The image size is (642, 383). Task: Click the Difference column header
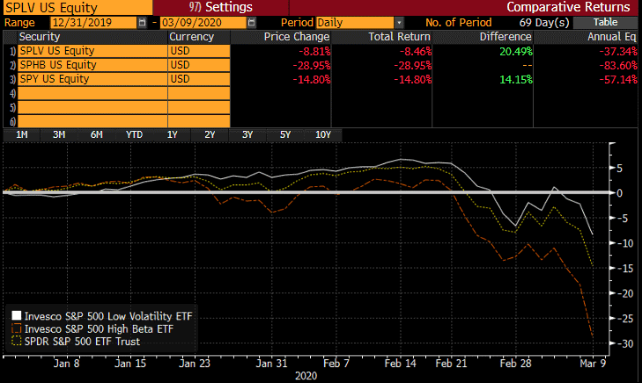[505, 37]
